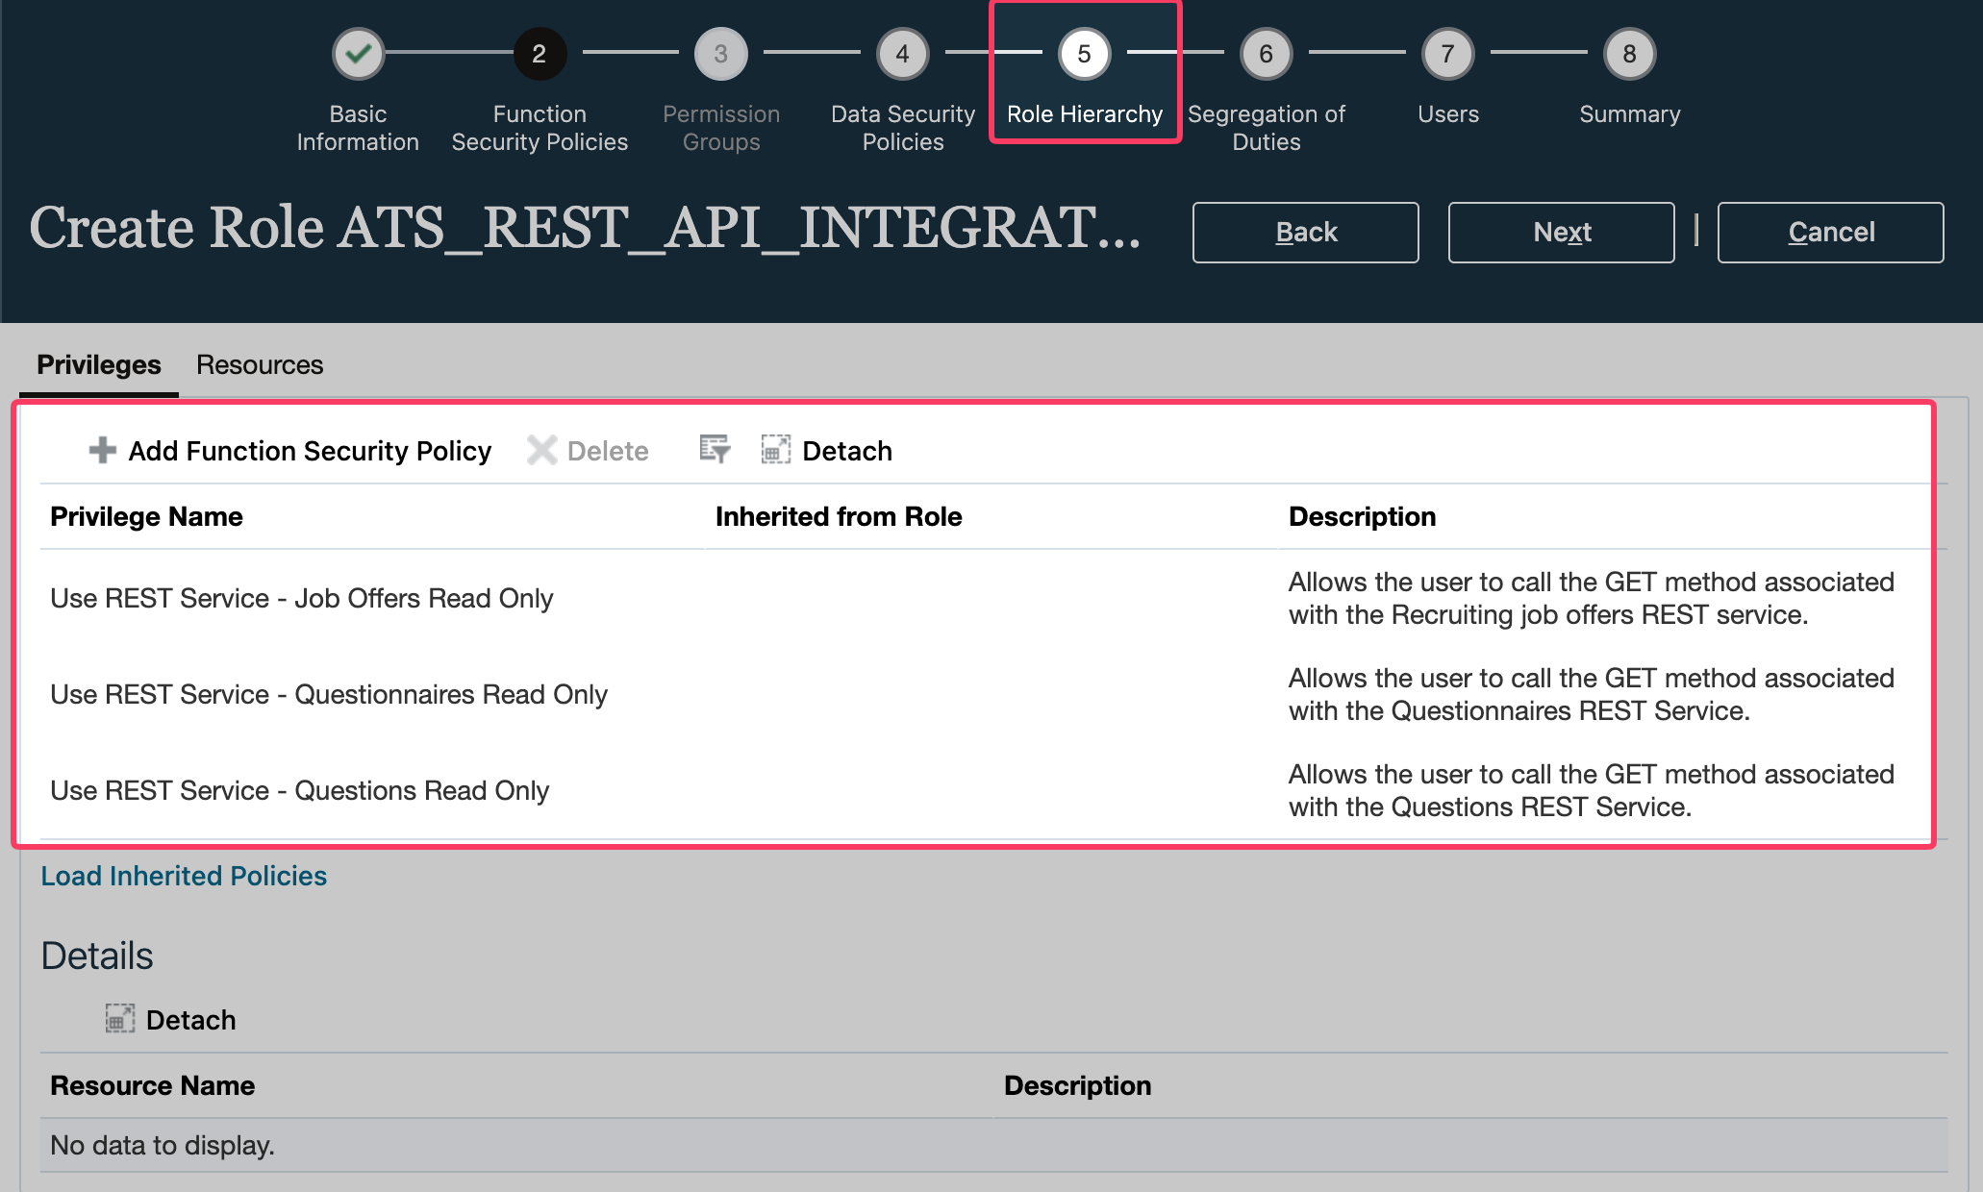
Task: Click the Next button
Action: pos(1561,233)
